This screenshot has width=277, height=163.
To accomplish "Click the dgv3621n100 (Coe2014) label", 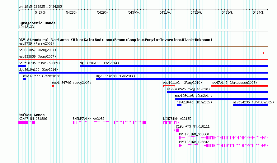I will pos(115,76).
